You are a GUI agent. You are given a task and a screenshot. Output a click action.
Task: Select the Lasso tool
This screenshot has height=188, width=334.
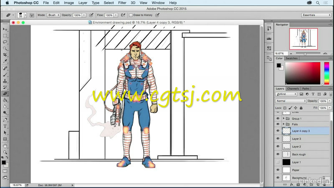pyautogui.click(x=5, y=42)
